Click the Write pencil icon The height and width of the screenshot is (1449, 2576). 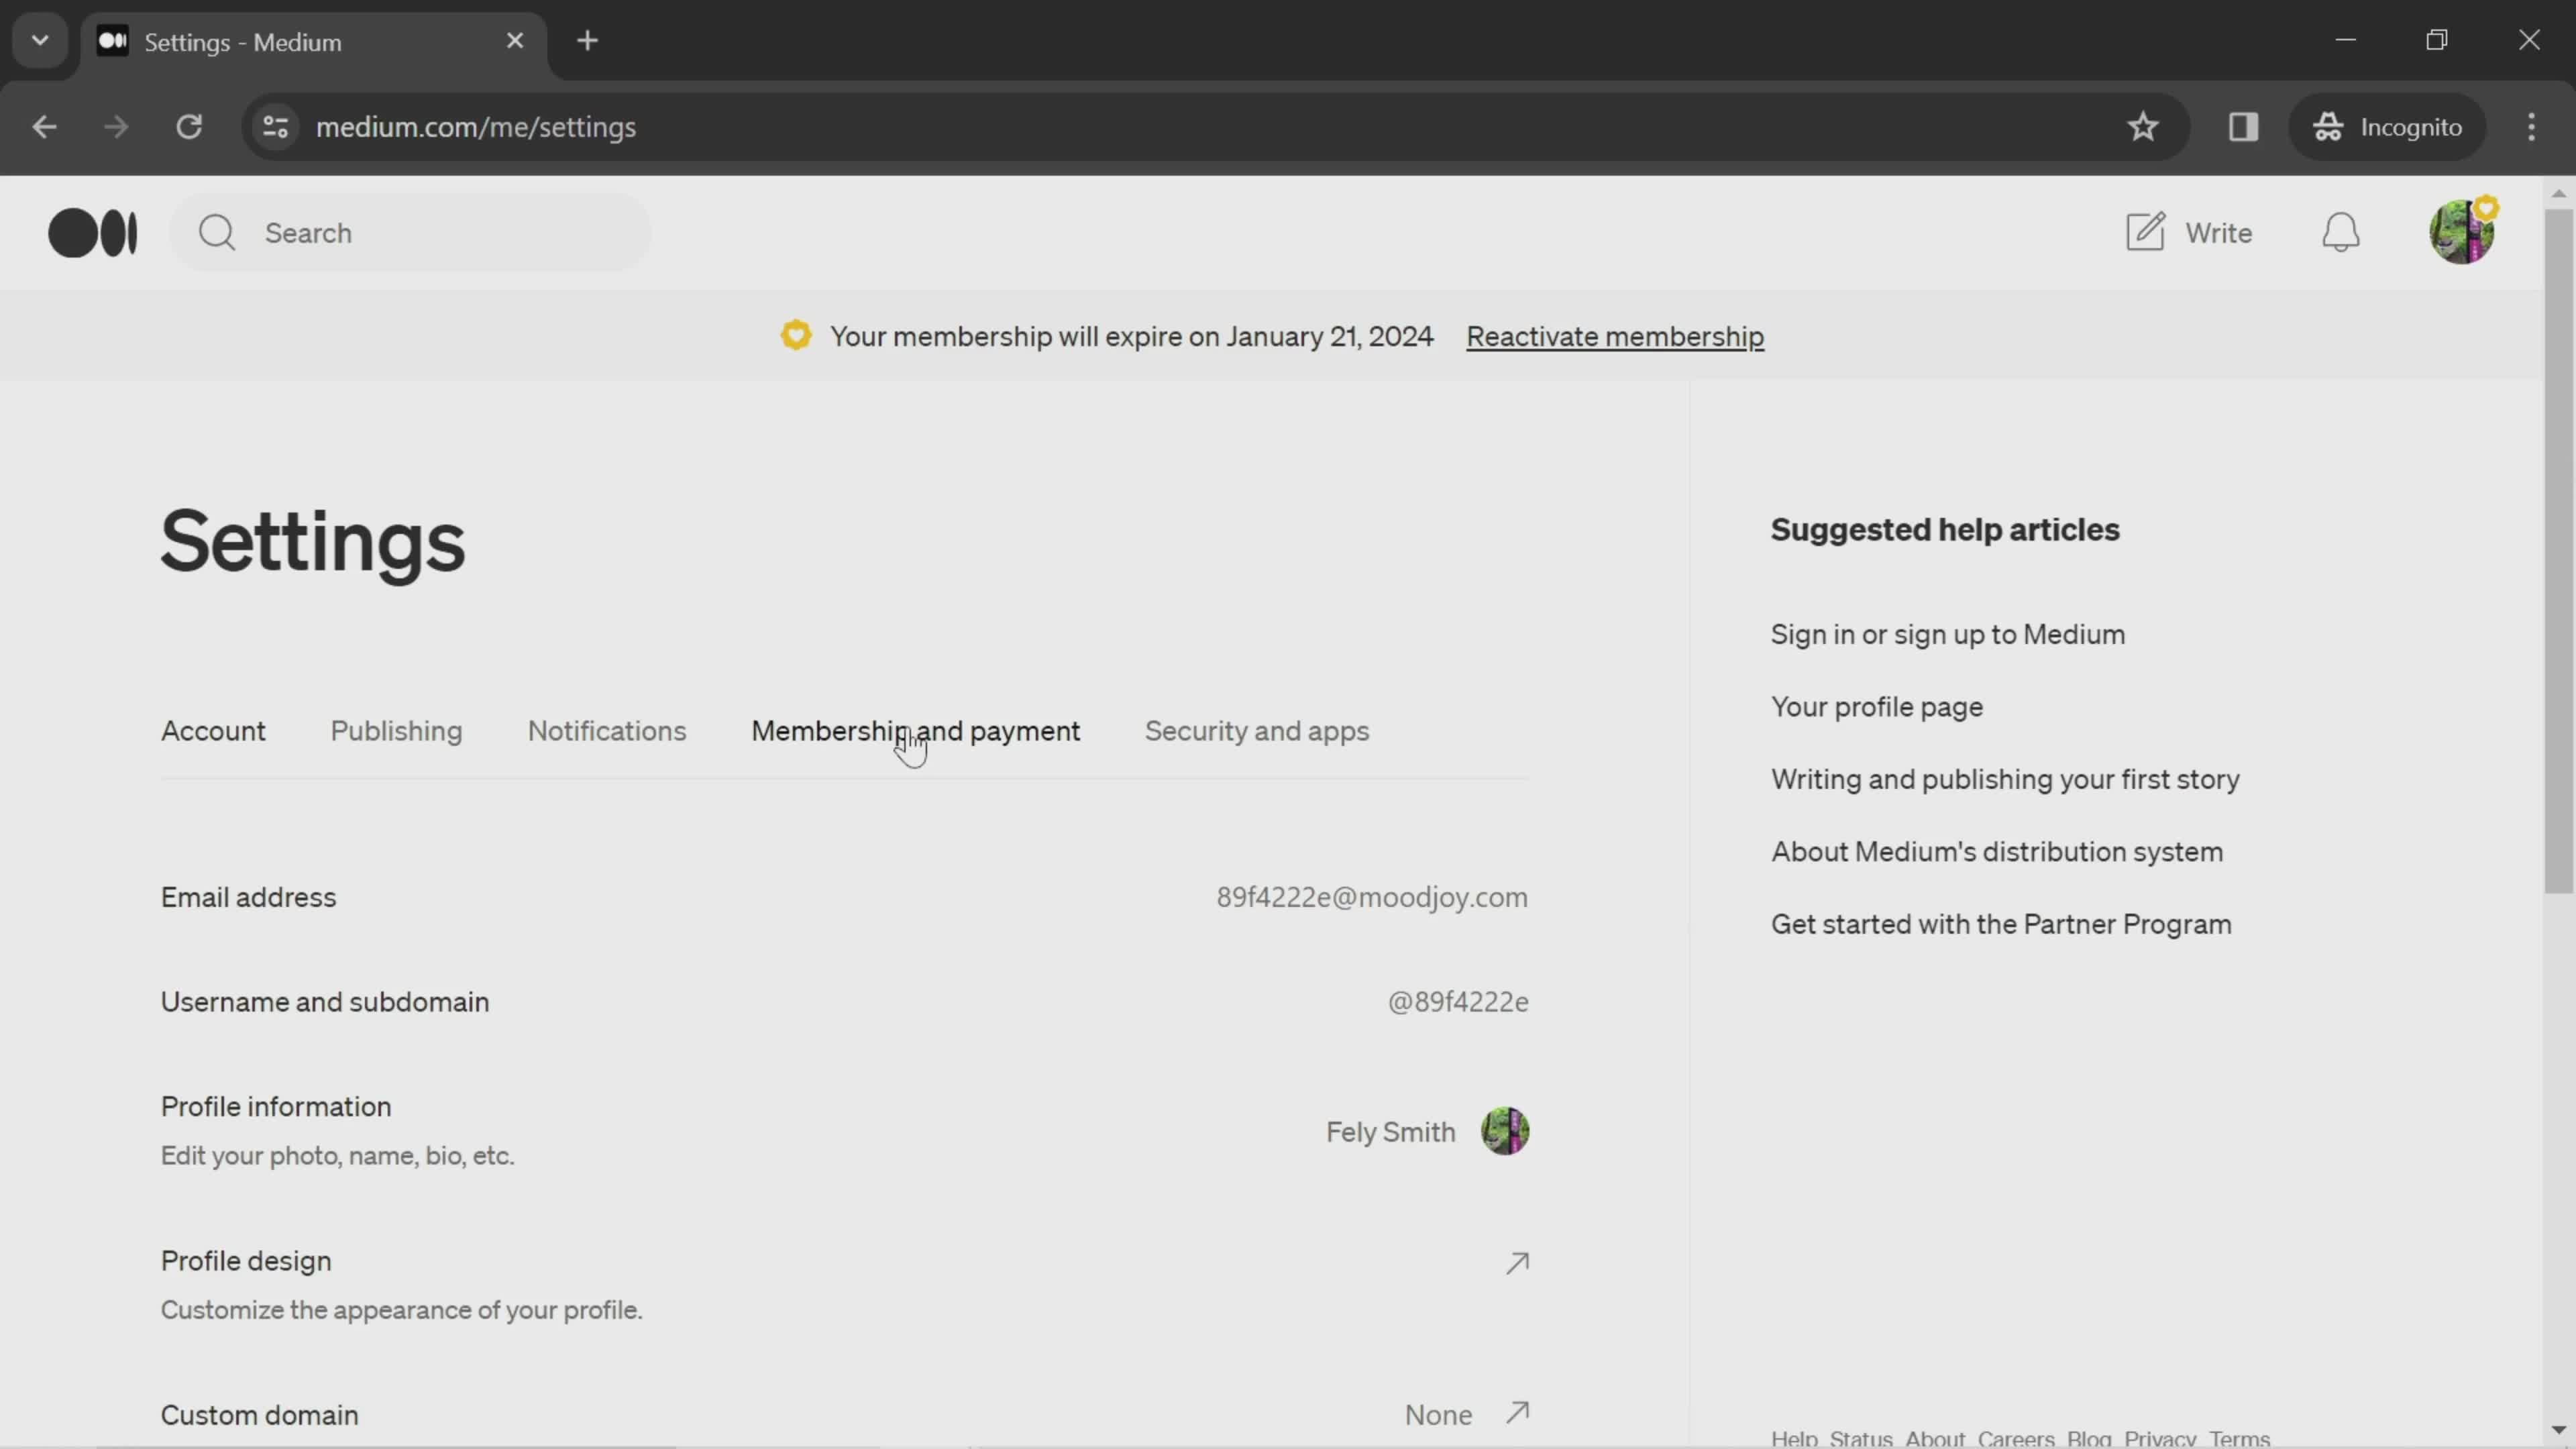(x=2146, y=230)
